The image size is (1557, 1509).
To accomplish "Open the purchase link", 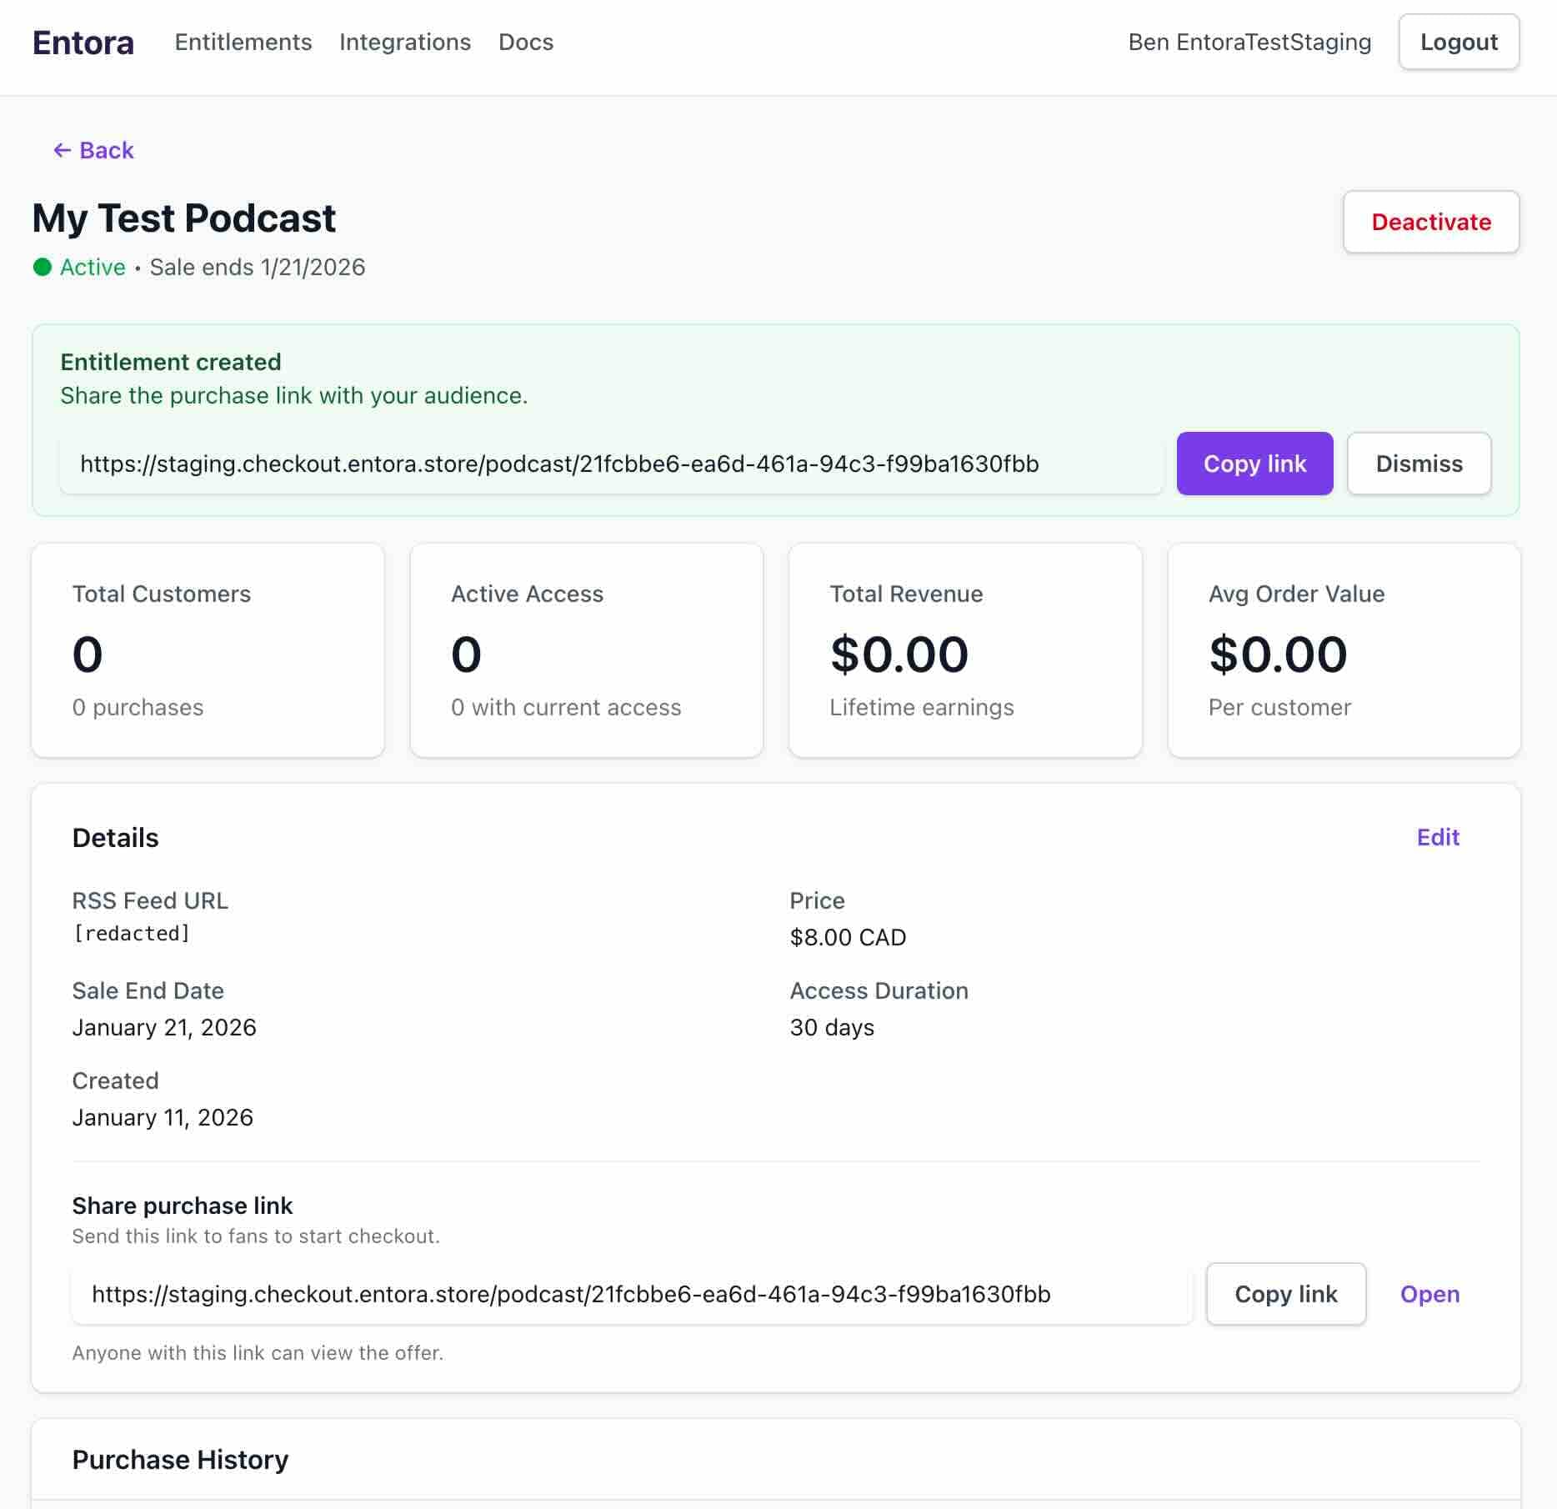I will (x=1429, y=1294).
